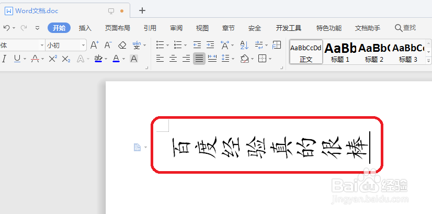Click the Chinese layout A icon
The height and width of the screenshot is (214, 432).
point(225,44)
